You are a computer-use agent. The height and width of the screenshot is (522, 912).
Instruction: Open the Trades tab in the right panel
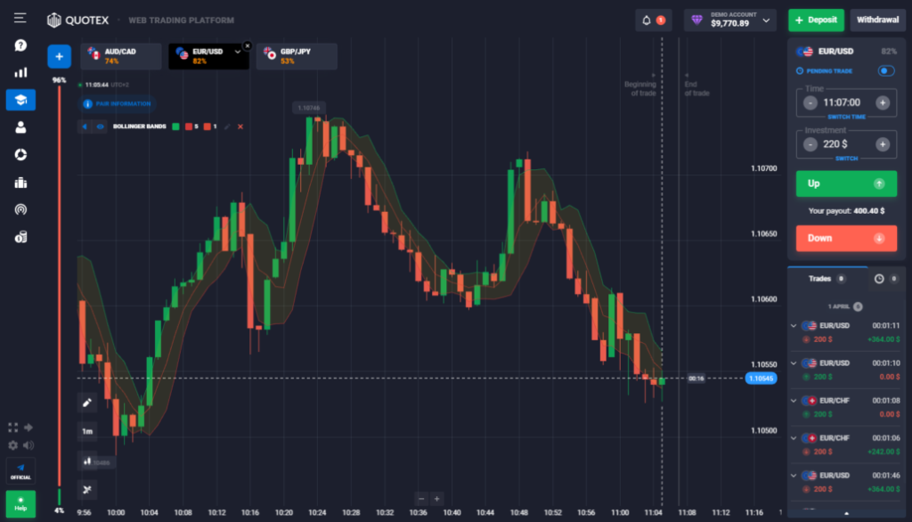pyautogui.click(x=819, y=278)
